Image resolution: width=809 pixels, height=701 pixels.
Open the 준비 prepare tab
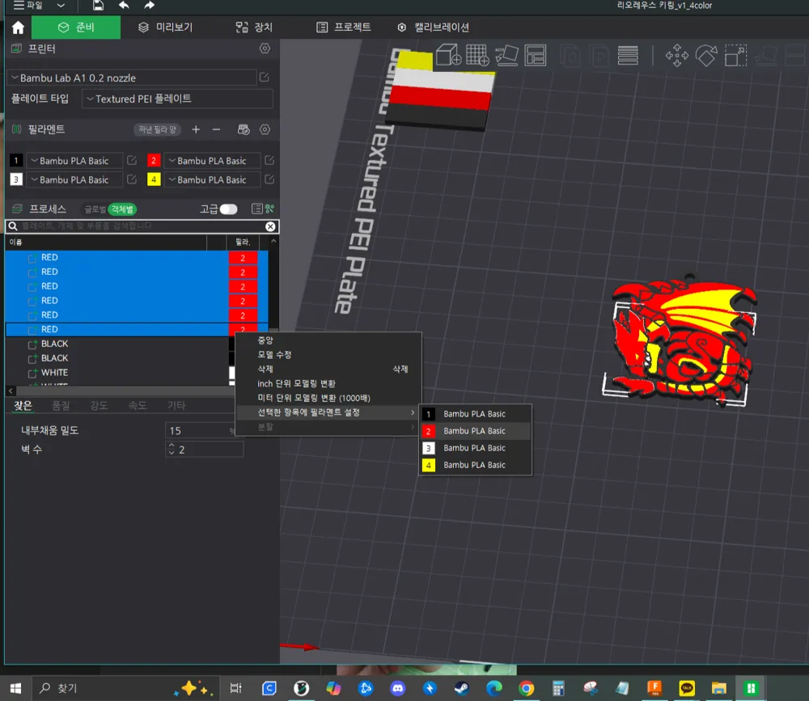click(x=76, y=27)
